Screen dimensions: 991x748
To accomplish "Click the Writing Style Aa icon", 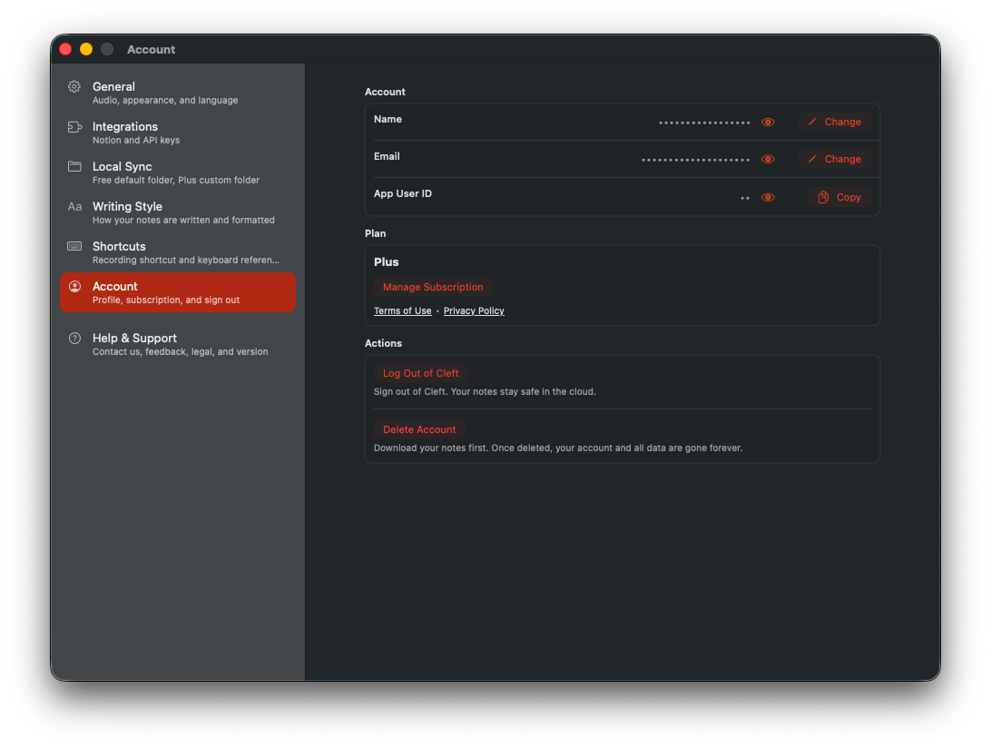I will [74, 206].
